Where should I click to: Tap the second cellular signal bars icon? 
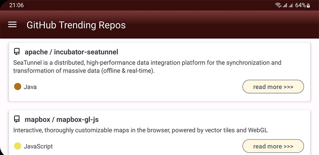point(291,6)
